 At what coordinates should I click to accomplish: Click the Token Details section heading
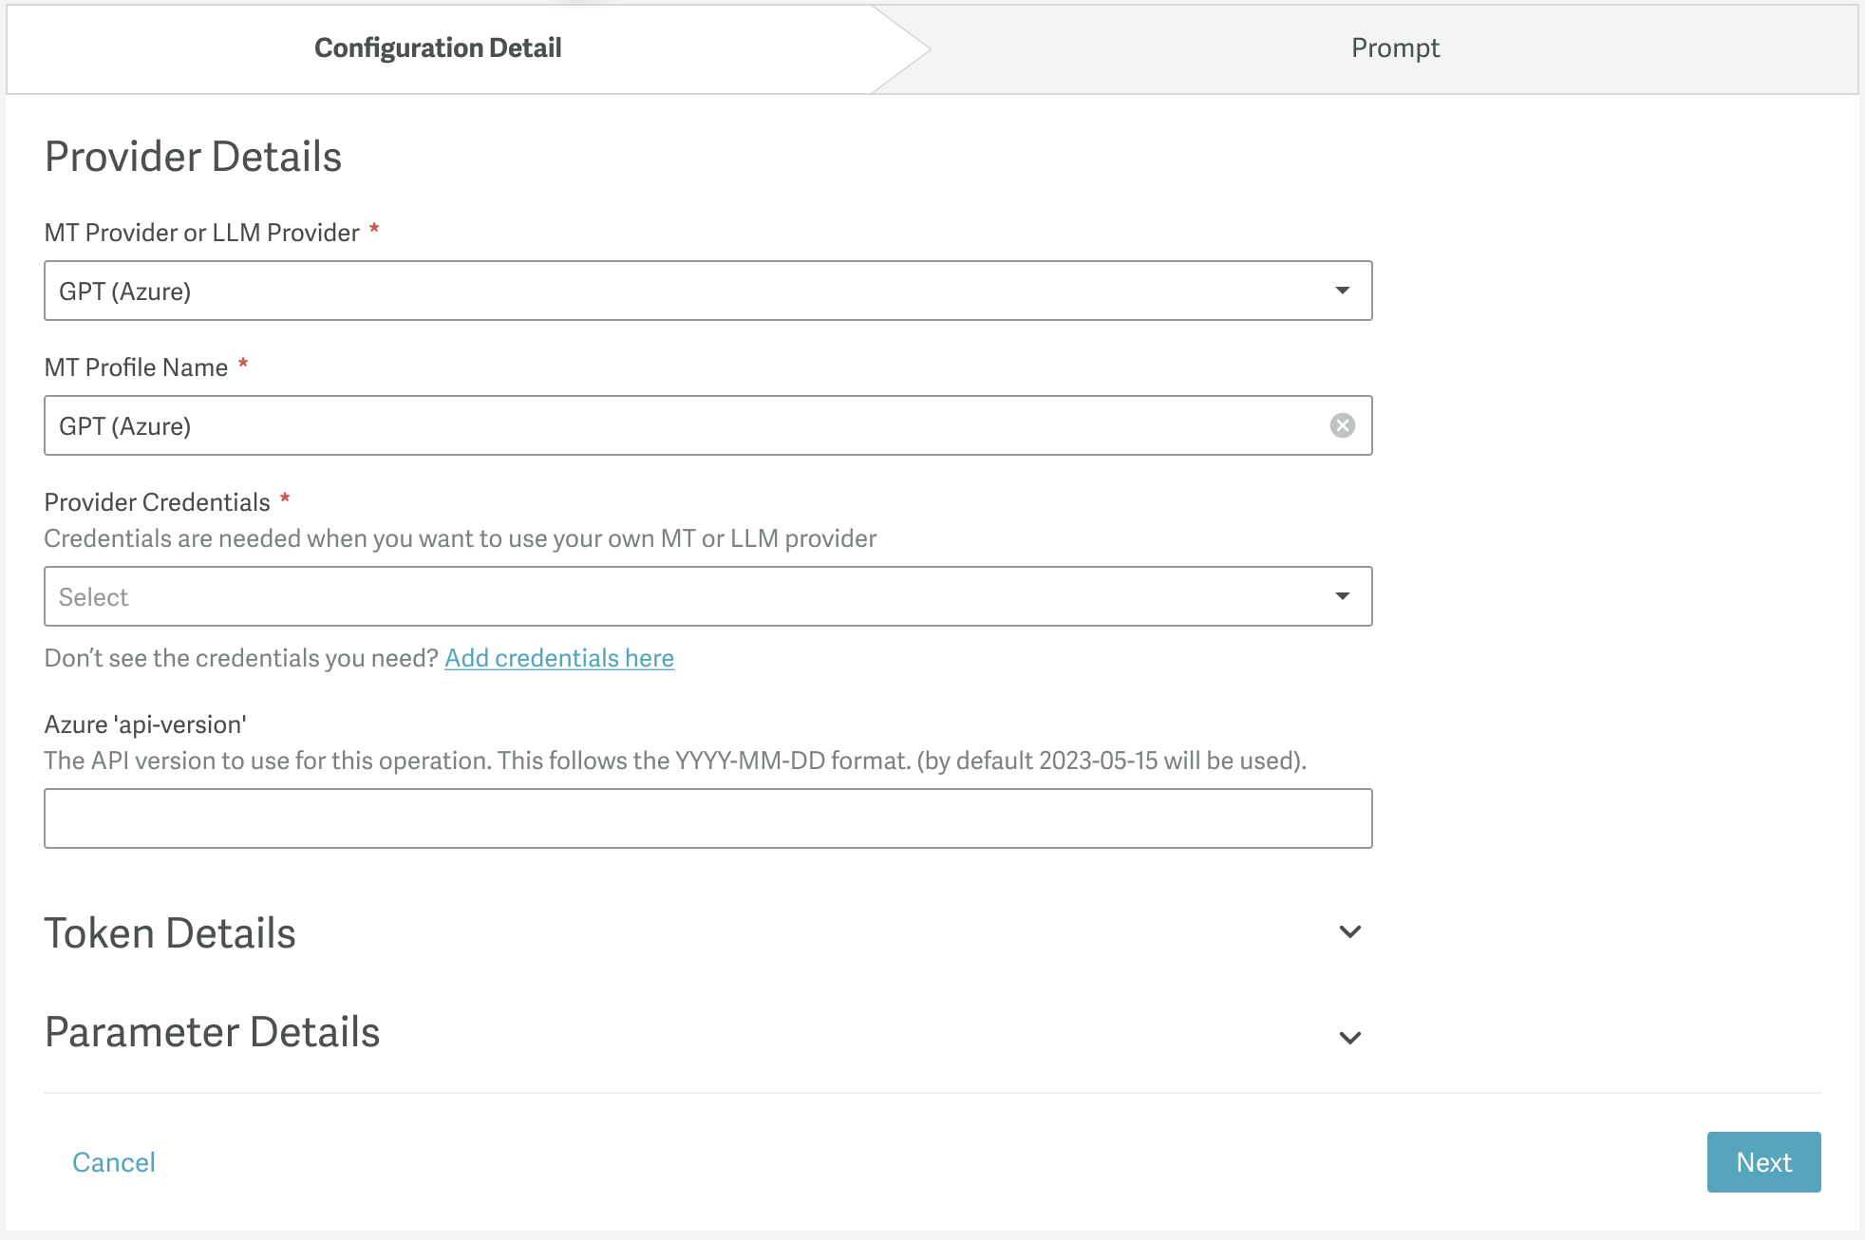point(171,933)
